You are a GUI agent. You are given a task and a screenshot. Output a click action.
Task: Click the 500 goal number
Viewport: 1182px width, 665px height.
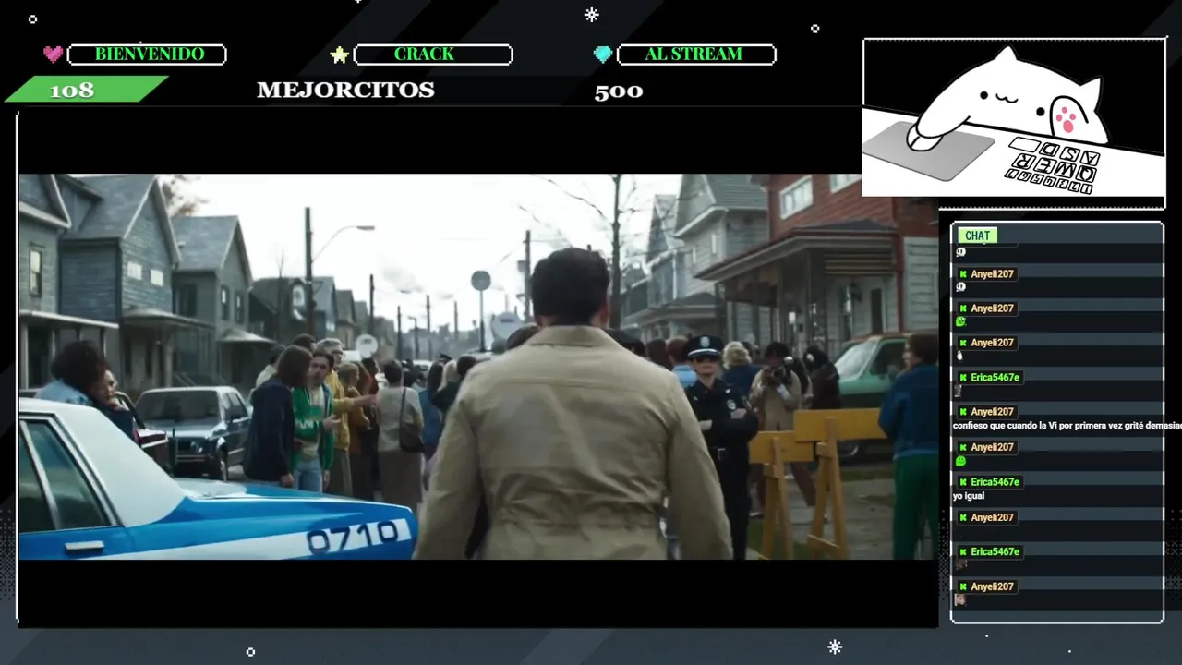tap(619, 91)
